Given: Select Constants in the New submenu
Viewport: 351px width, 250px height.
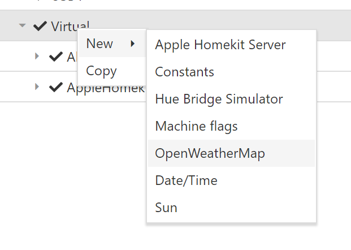Looking at the screenshot, I should click(232, 72).
